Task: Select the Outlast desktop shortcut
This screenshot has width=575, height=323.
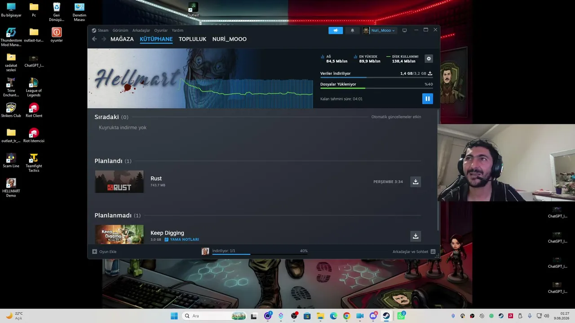Action: click(x=193, y=10)
